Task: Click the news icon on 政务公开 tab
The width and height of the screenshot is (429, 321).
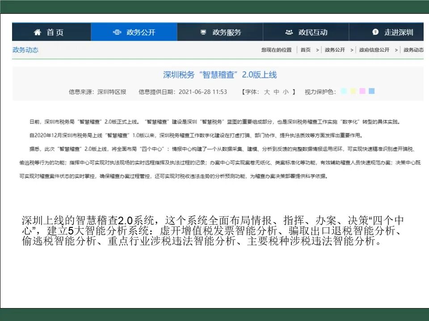Action: 116,32
